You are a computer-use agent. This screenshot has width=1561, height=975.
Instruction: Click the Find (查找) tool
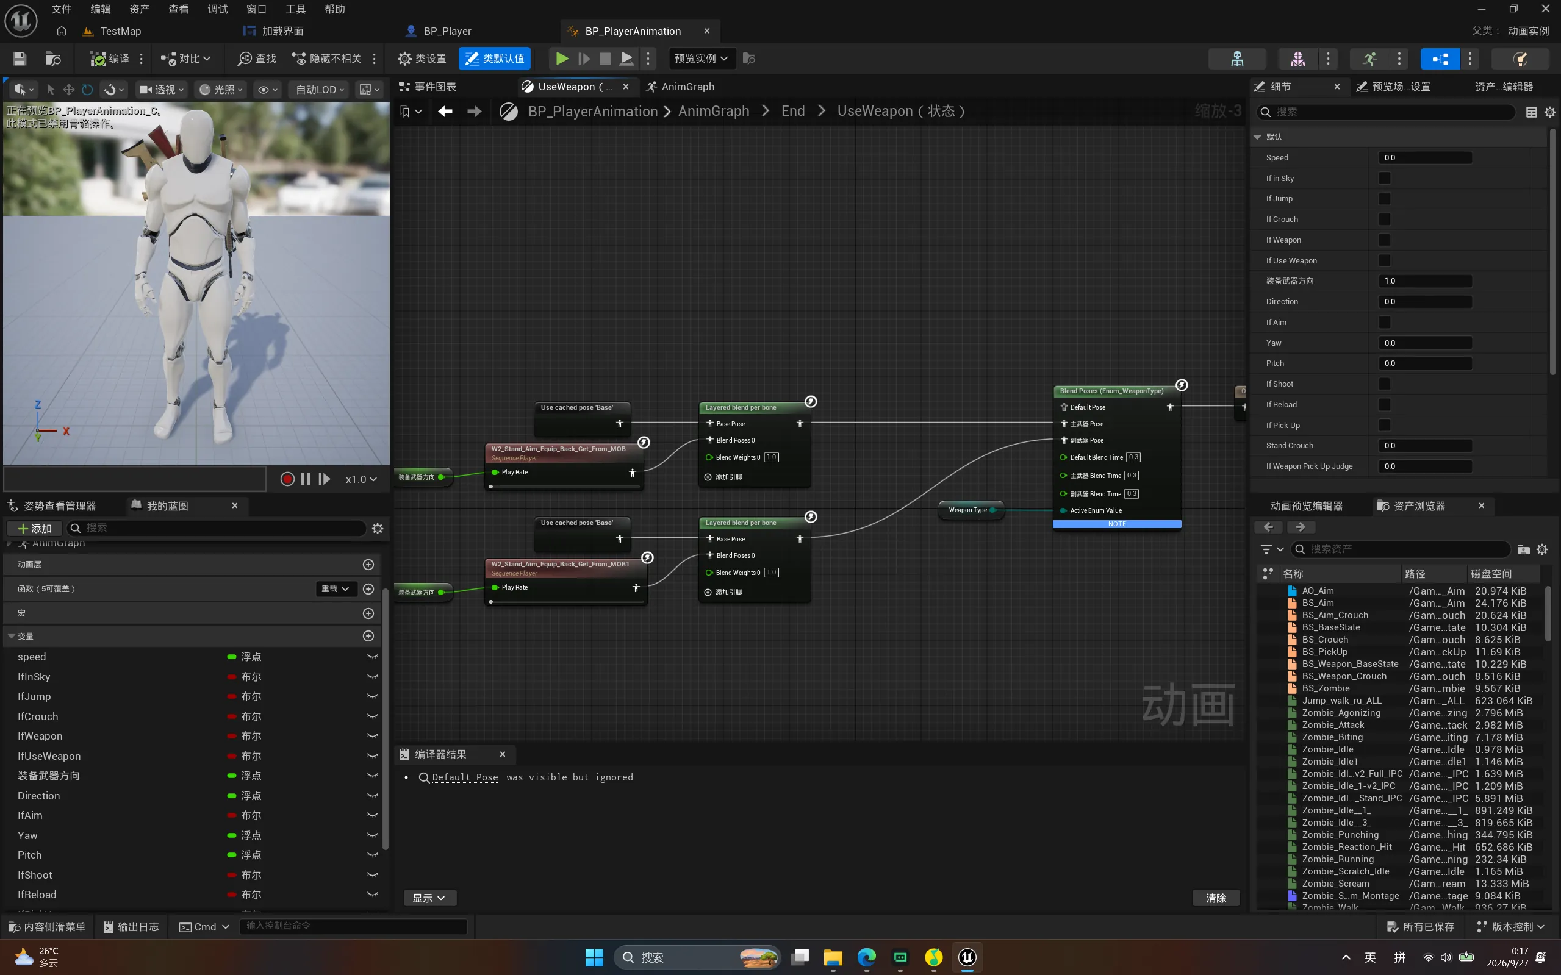[257, 59]
